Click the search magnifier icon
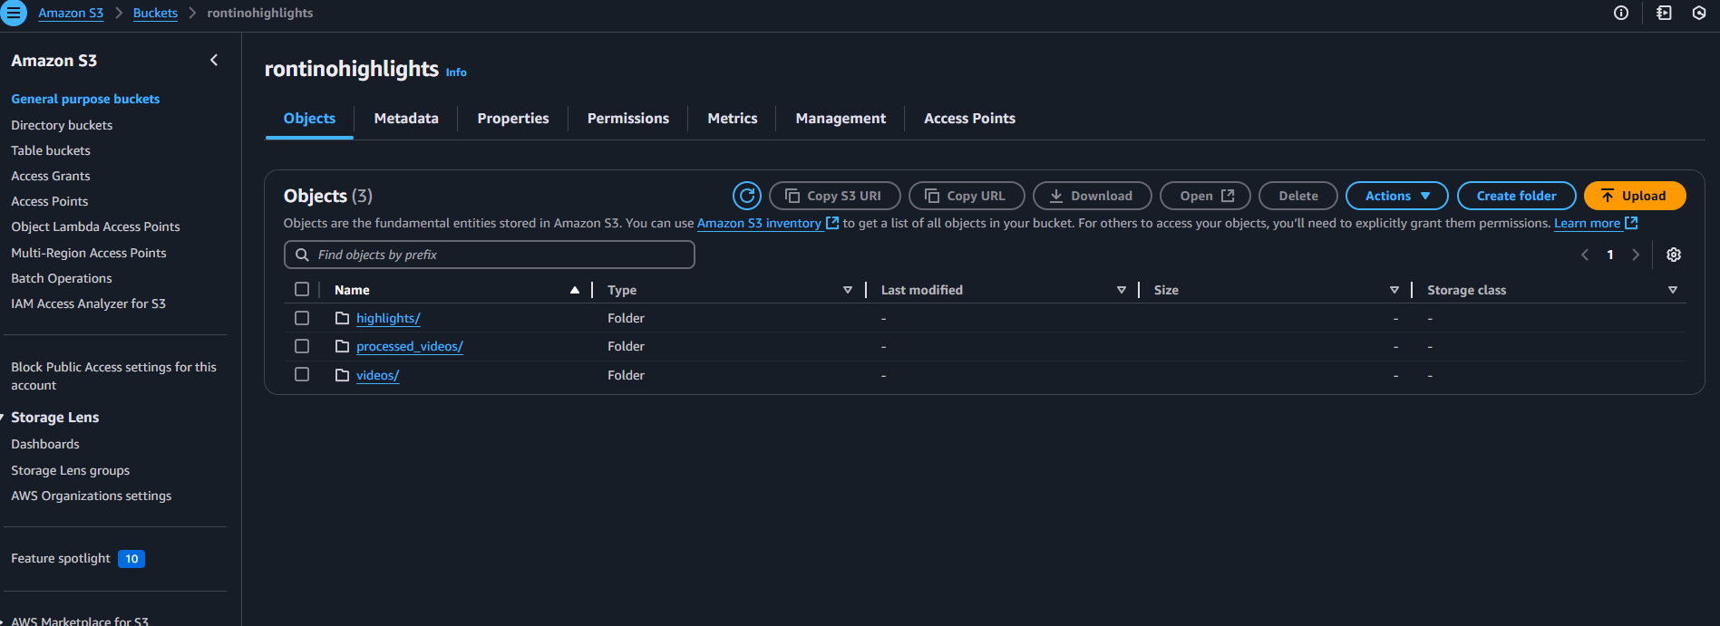Viewport: 1720px width, 626px height. pos(302,255)
